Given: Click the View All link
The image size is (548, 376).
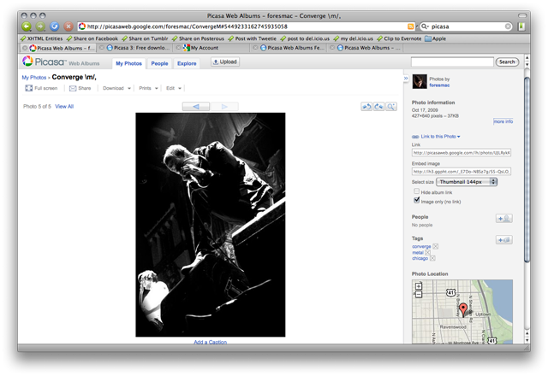Looking at the screenshot, I should coord(64,106).
